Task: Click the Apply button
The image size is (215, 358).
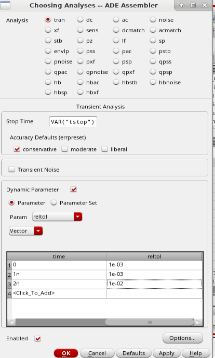Action: (167, 353)
